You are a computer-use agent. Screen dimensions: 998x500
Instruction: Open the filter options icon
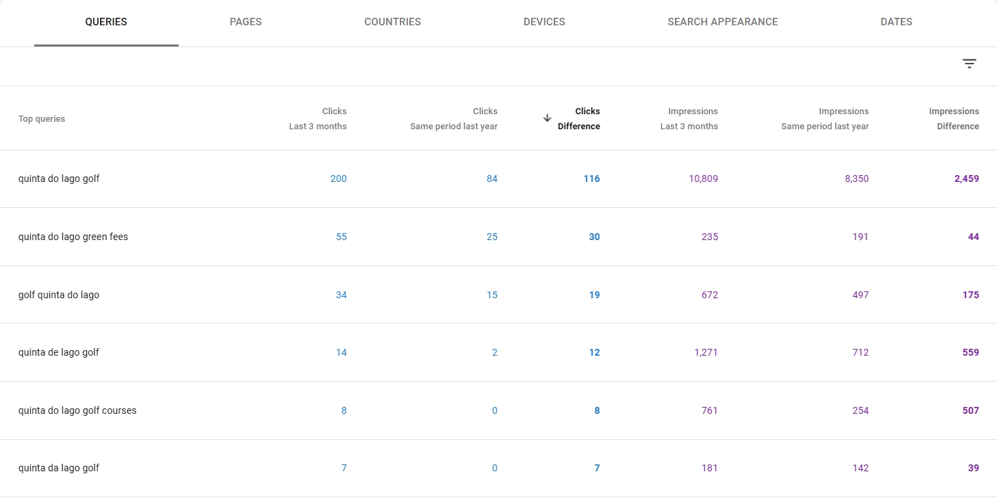969,63
